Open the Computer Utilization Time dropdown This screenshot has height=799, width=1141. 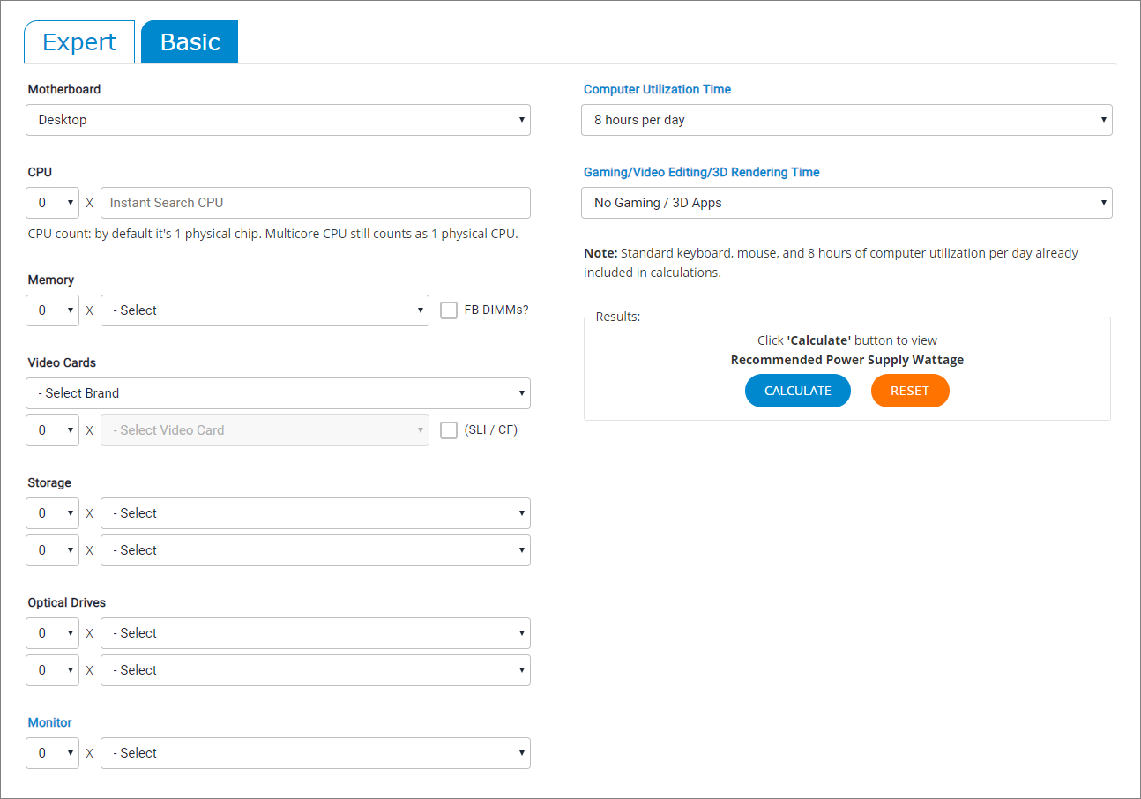pos(846,120)
